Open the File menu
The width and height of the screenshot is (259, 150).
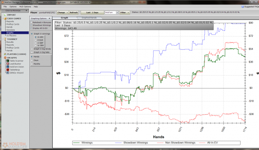[x=5, y=7]
